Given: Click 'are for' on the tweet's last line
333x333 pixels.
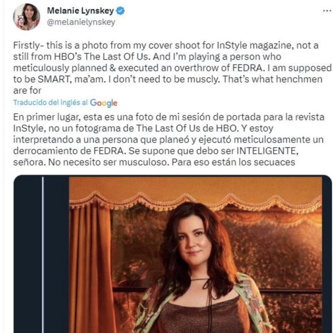Looking at the screenshot, I should click(27, 91).
